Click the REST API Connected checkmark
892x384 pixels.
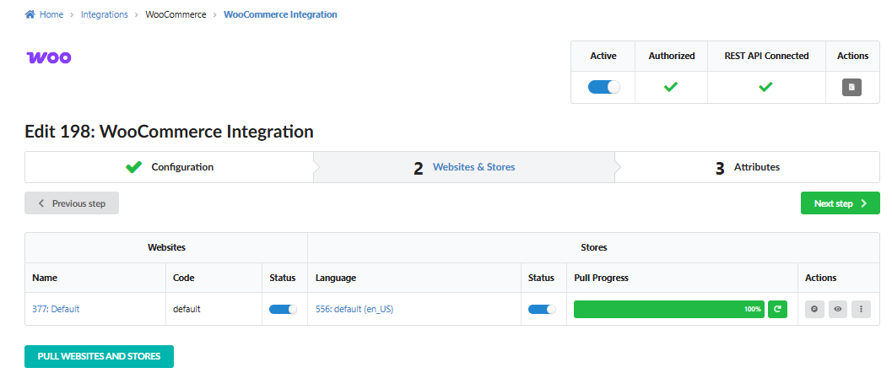pos(765,87)
